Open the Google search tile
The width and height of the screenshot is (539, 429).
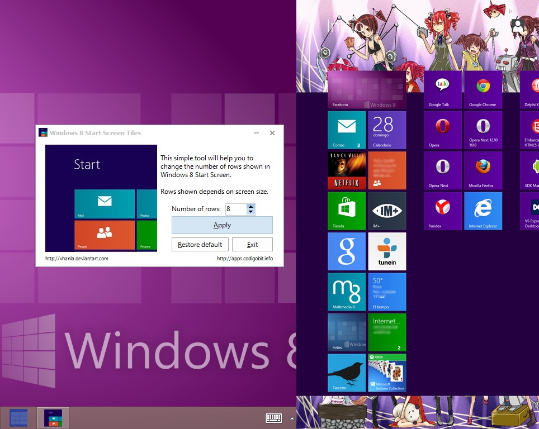point(347,251)
